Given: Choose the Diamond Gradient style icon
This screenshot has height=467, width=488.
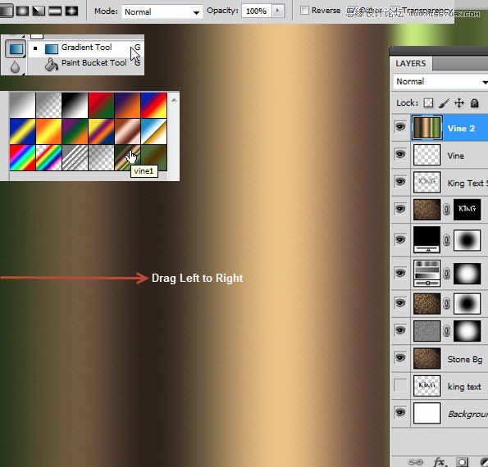Looking at the screenshot, I should 71,11.
